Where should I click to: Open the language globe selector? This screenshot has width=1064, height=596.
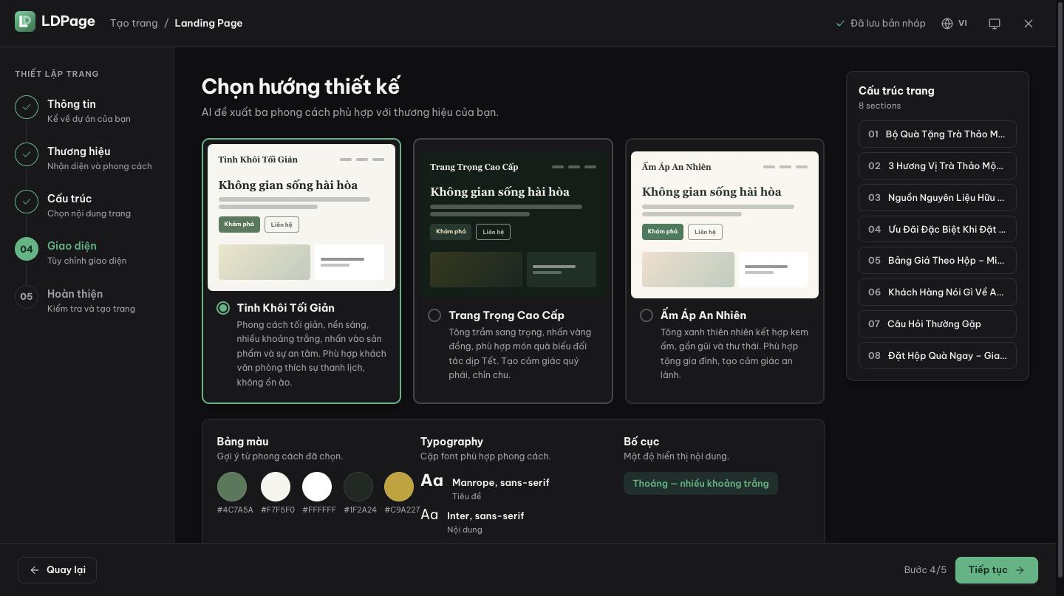coord(955,24)
